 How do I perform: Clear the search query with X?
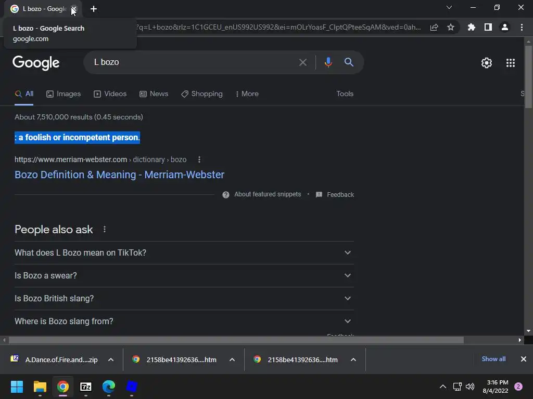tap(303, 62)
